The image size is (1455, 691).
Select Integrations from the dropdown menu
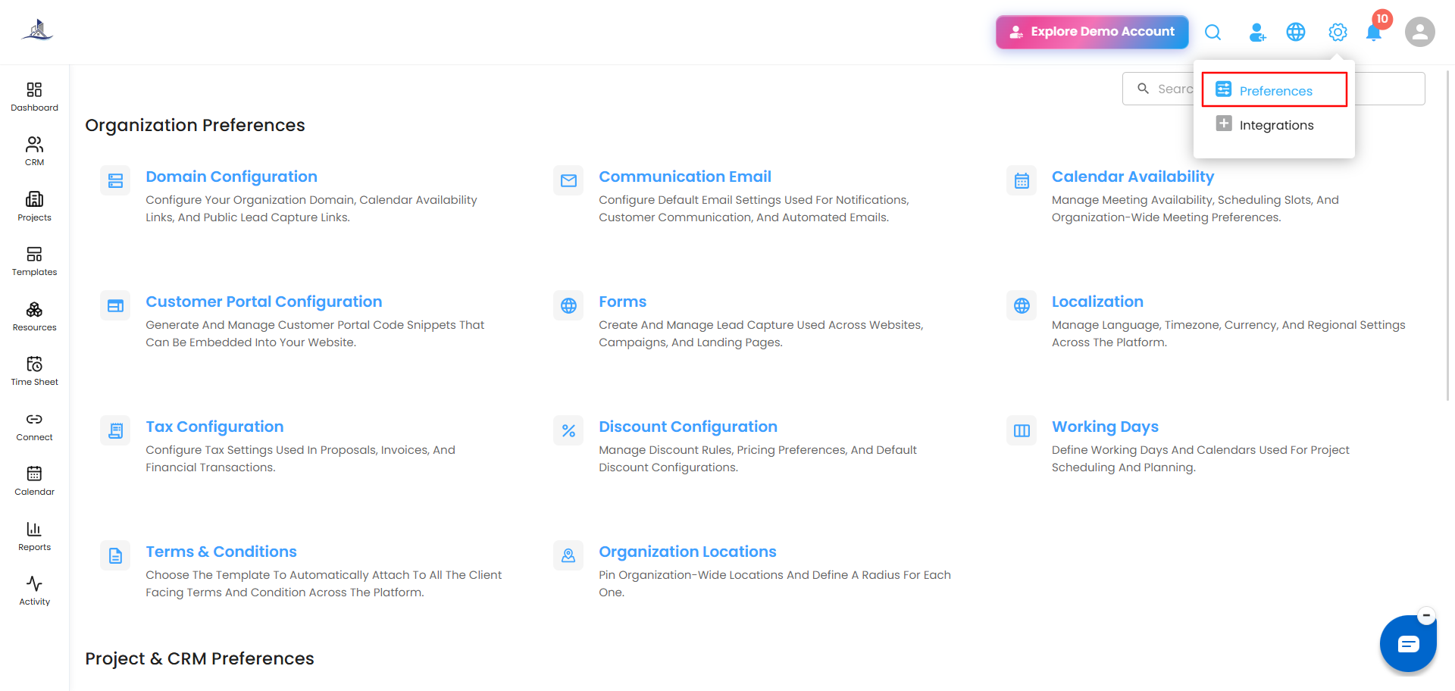point(1275,125)
